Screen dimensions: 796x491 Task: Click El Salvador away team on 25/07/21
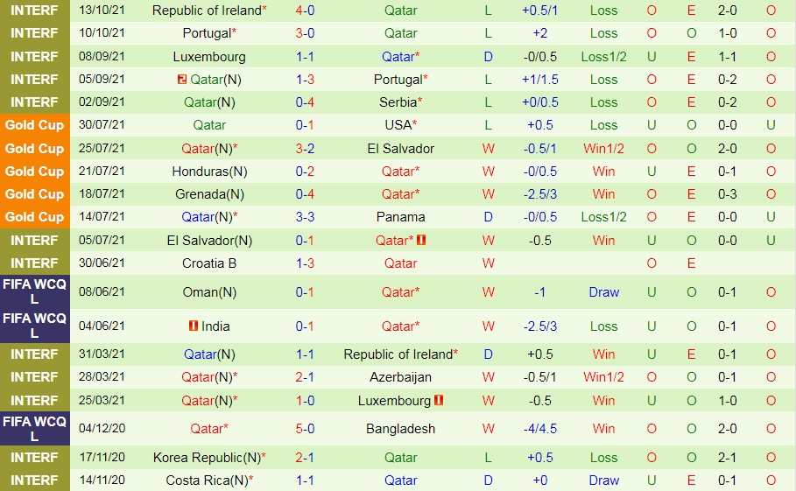click(x=400, y=149)
